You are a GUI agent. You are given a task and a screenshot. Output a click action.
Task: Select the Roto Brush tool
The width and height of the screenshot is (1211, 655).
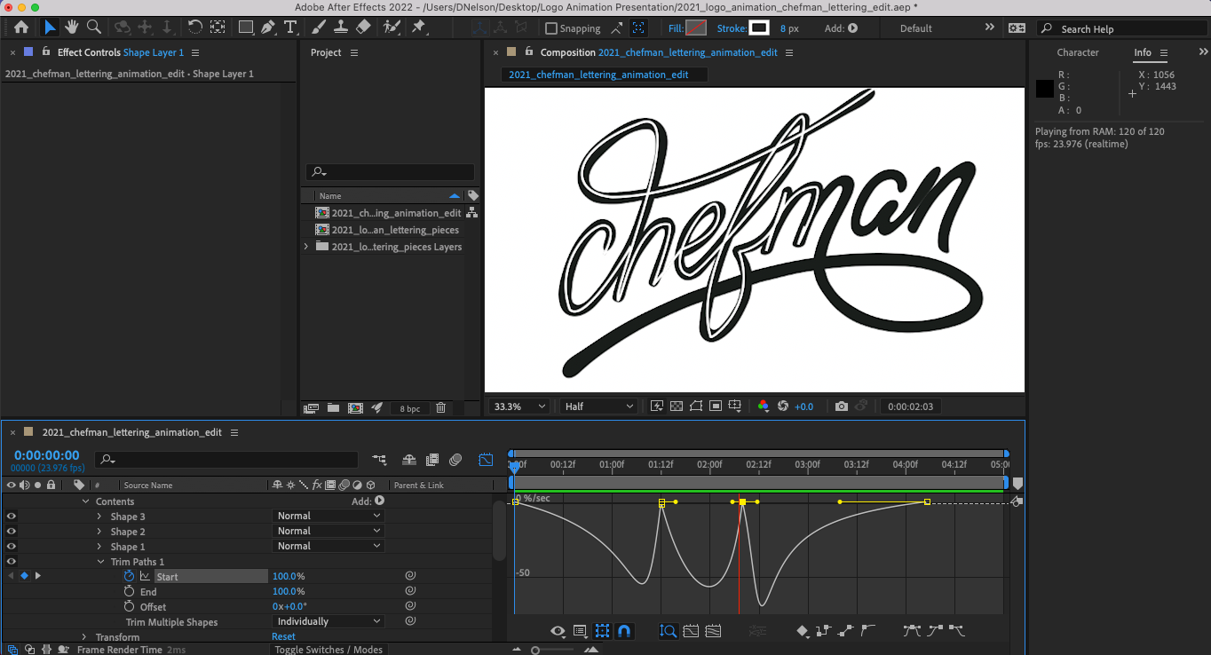click(x=392, y=28)
